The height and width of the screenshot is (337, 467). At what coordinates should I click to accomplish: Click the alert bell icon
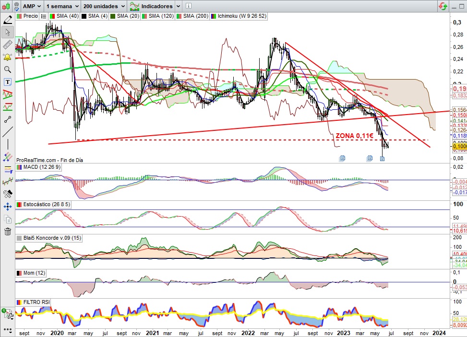8,57
